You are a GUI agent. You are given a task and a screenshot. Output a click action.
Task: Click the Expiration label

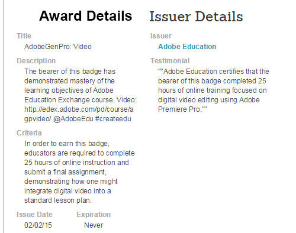tap(94, 215)
